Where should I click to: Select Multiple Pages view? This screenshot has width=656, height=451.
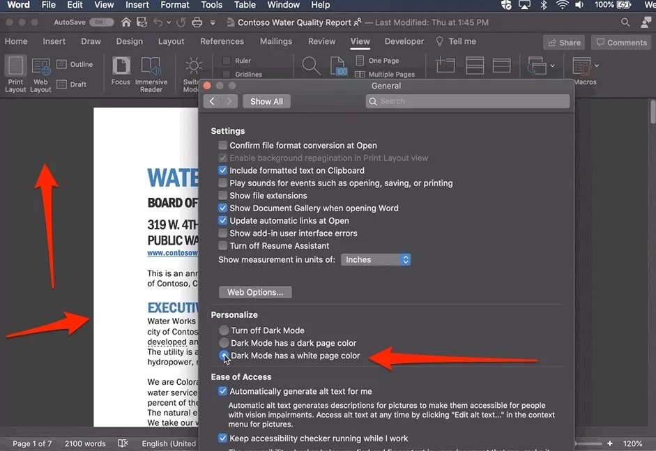click(x=385, y=75)
